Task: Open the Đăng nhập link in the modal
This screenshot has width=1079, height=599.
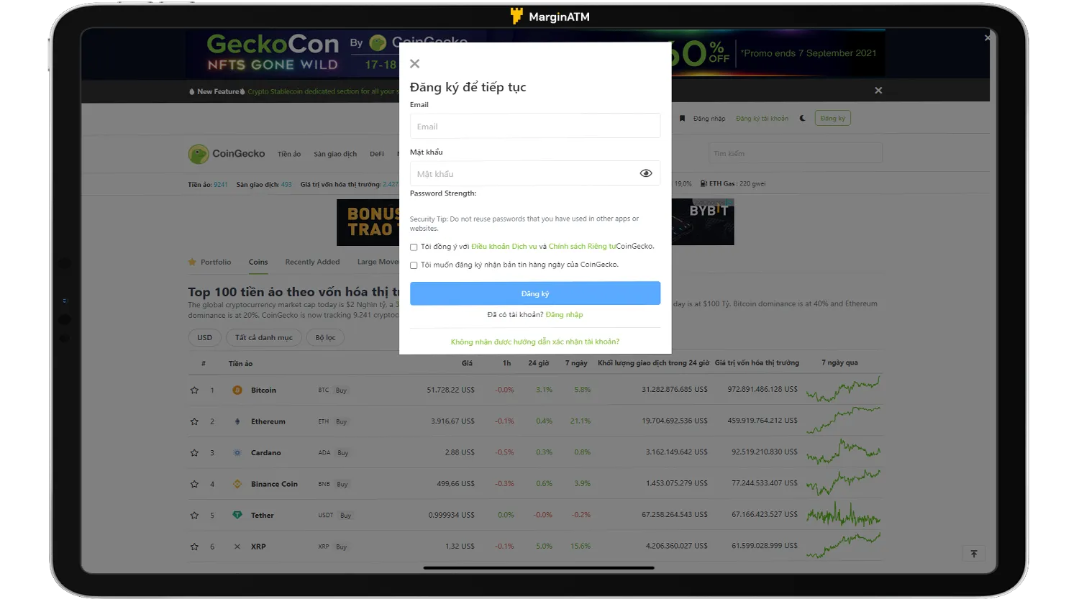Action: [565, 315]
